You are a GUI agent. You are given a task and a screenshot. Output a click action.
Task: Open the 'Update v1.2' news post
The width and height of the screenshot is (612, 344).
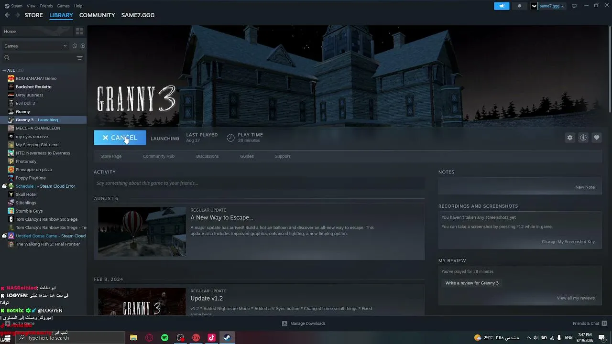click(207, 299)
